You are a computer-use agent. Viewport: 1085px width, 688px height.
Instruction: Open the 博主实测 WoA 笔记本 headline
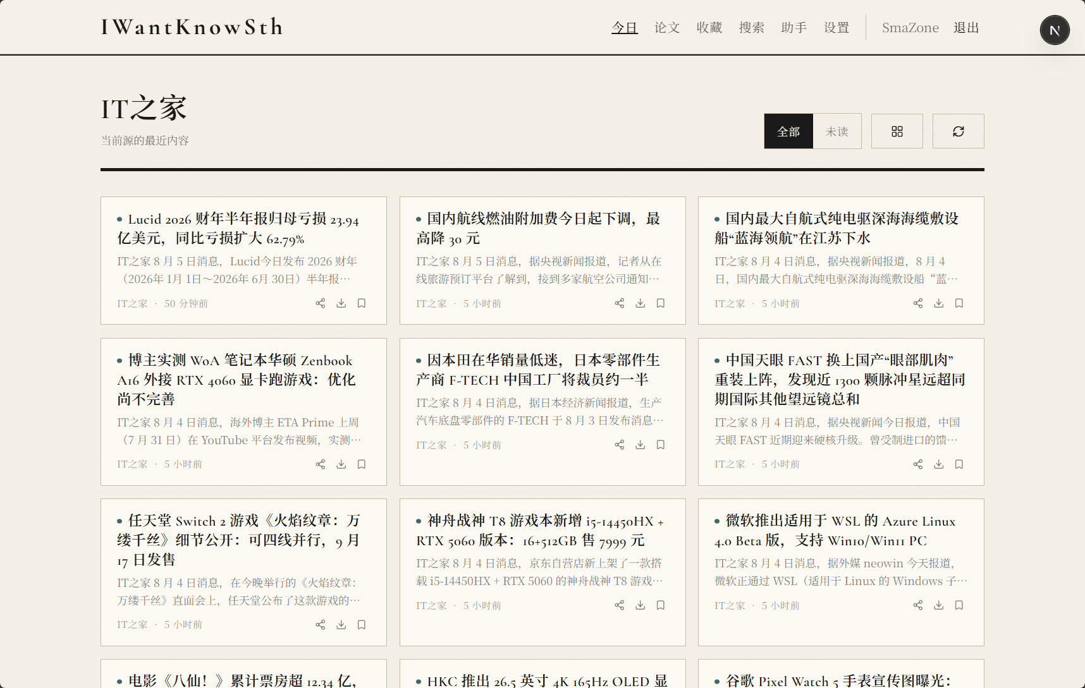pyautogui.click(x=236, y=380)
